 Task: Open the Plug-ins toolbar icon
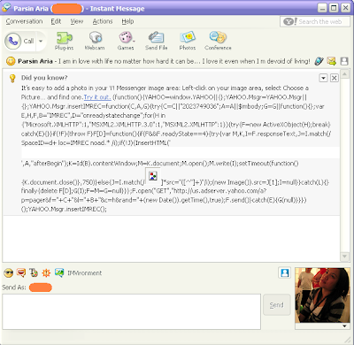[x=64, y=41]
